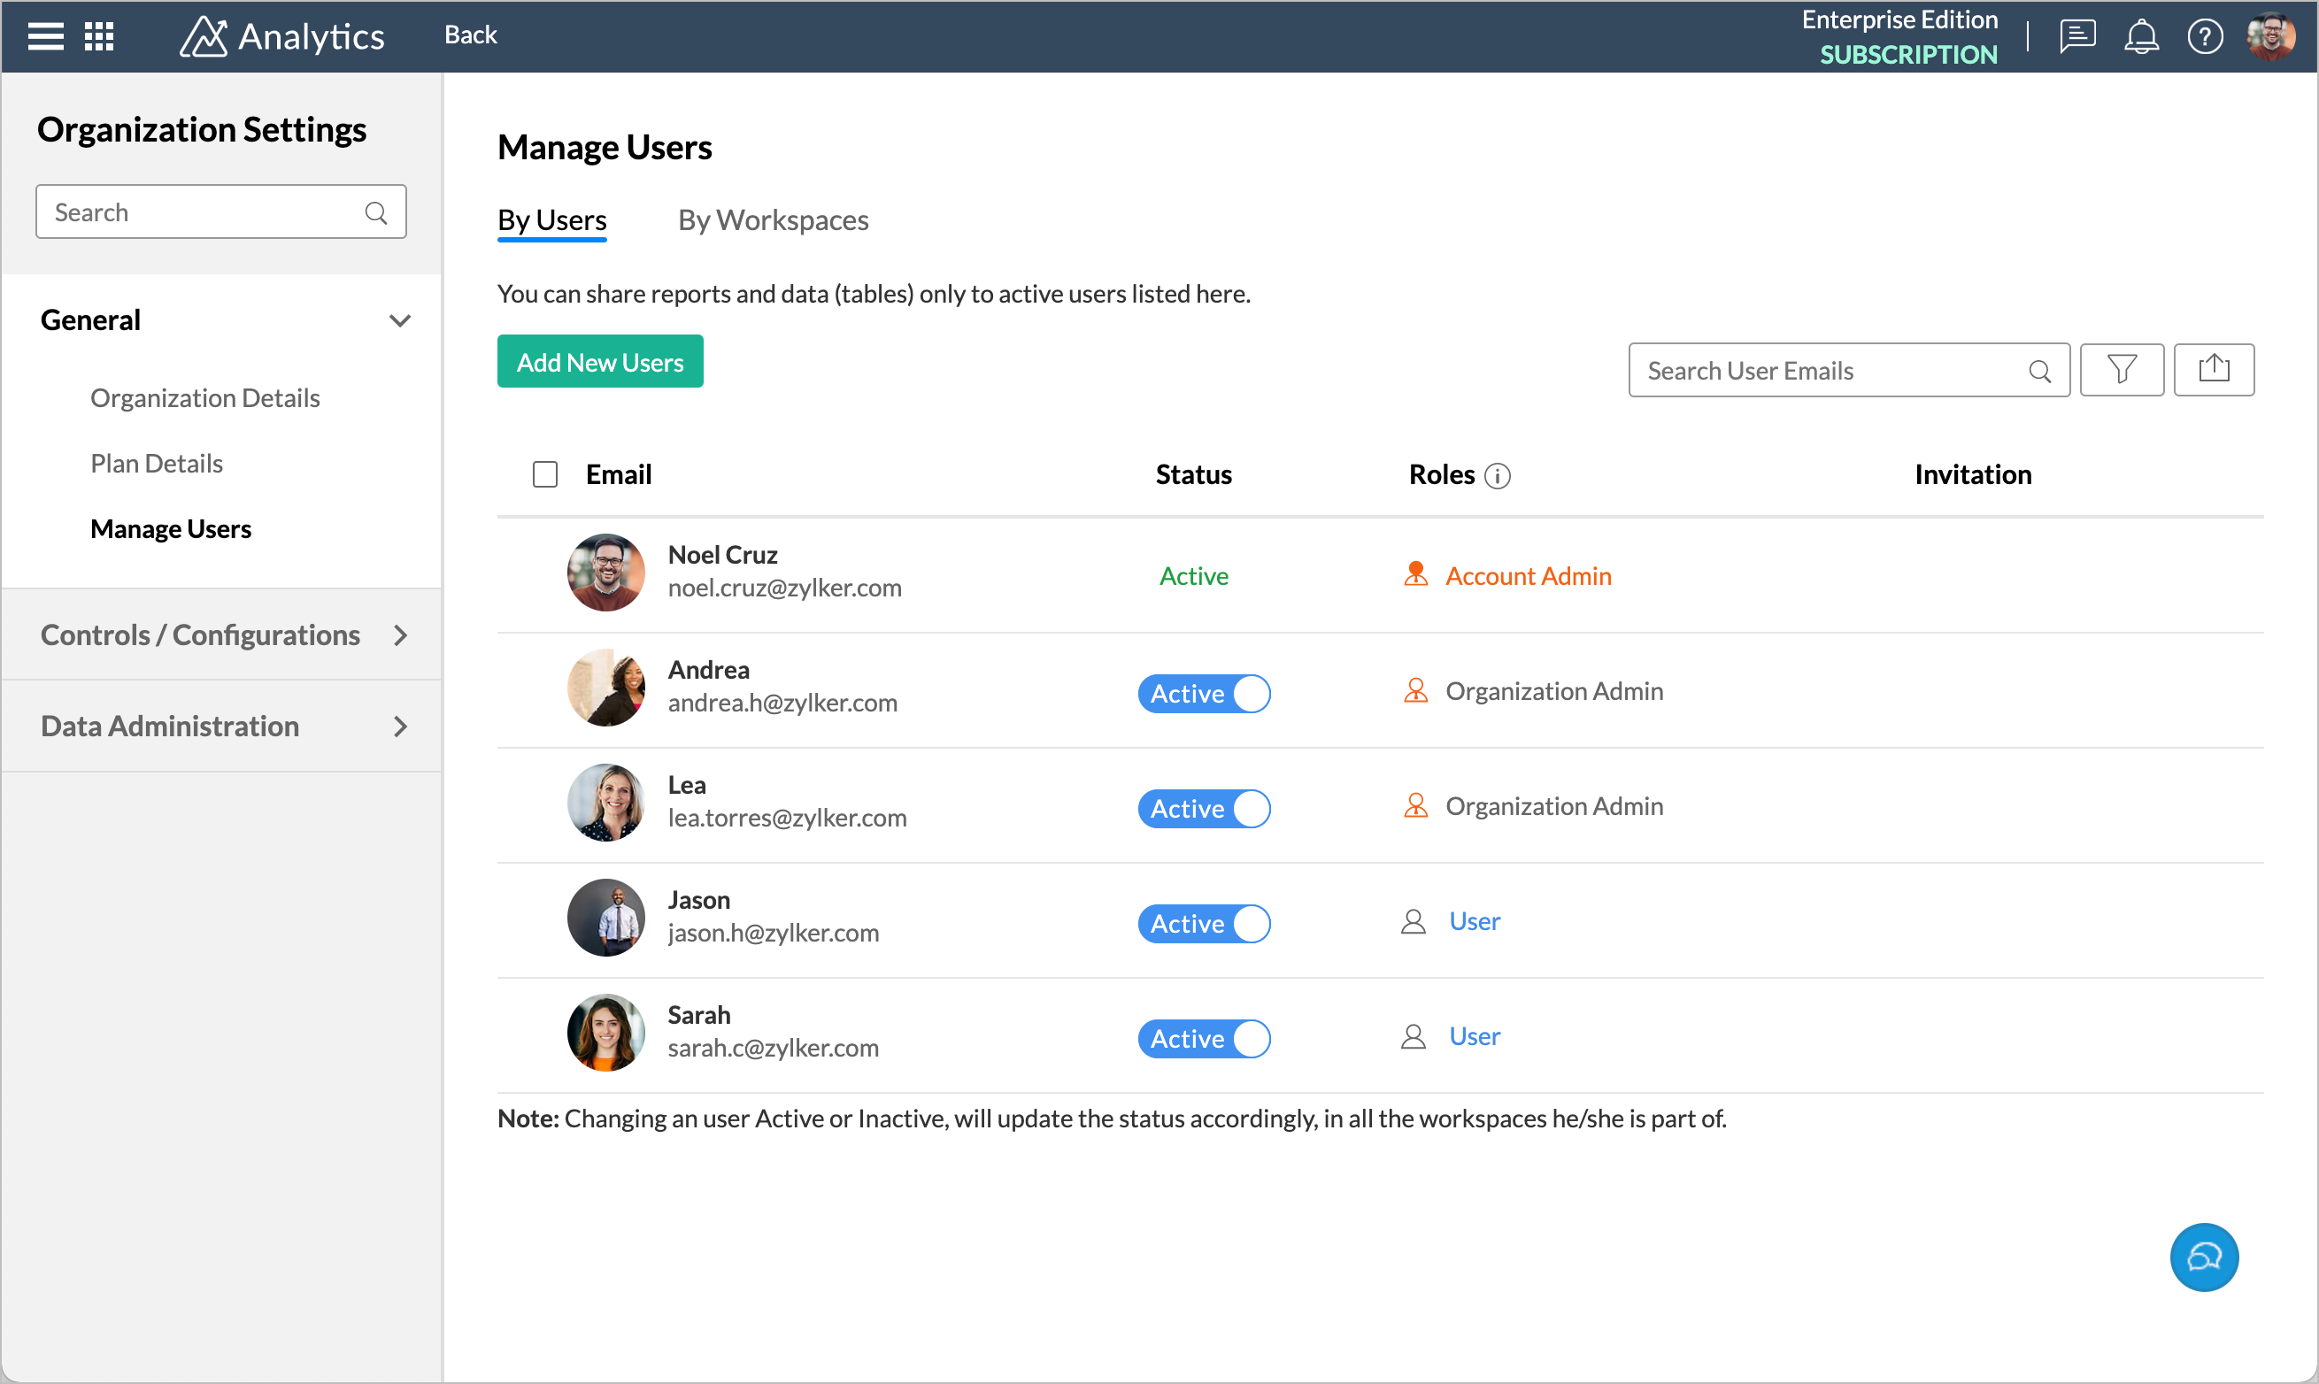Screen dimensions: 2319x1384
Task: Click the export/download icon for users
Action: [2214, 369]
